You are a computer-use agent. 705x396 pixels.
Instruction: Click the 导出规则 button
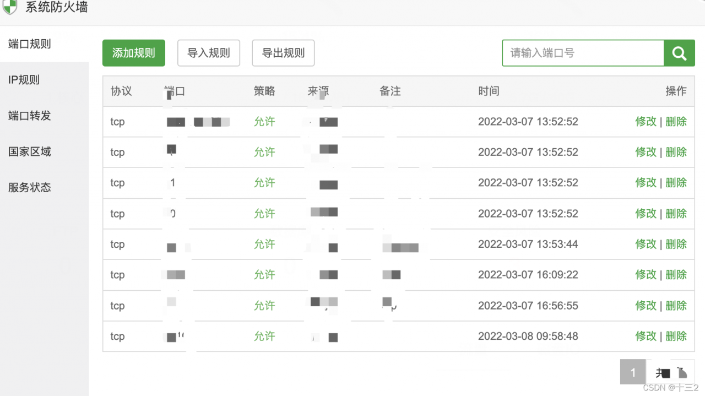[283, 53]
